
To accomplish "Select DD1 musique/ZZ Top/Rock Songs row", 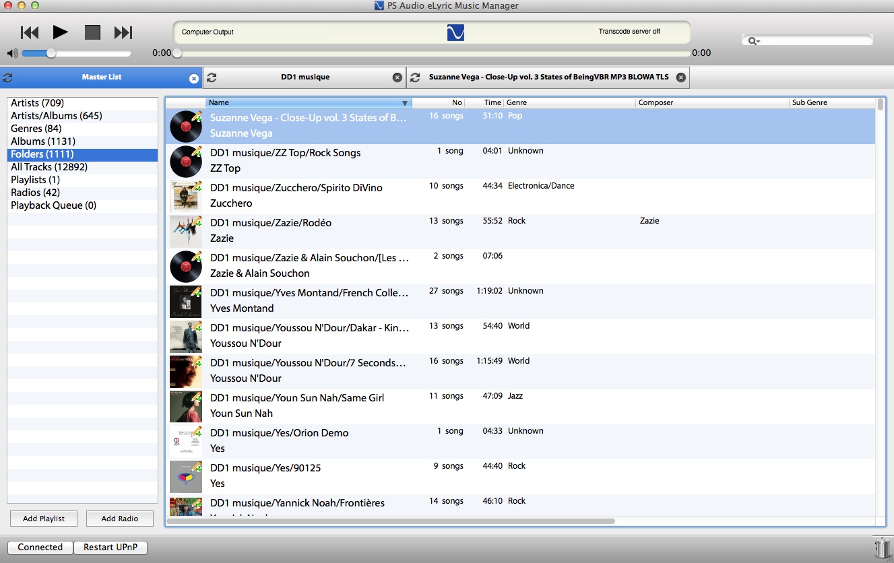I will tap(521, 161).
